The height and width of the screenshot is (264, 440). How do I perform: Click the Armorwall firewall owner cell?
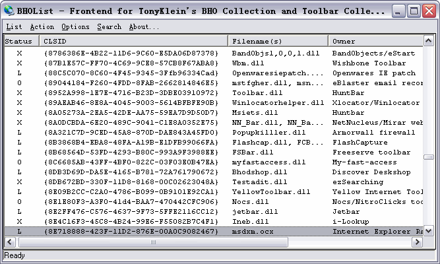coord(373,132)
